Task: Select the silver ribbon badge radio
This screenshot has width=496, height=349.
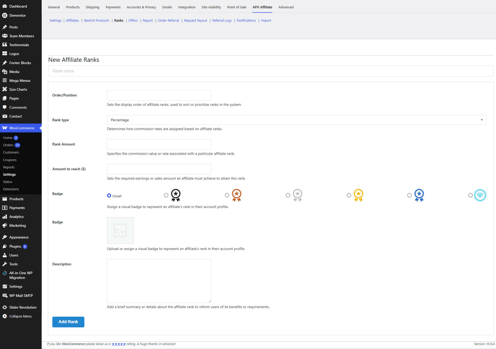Action: 288,195
